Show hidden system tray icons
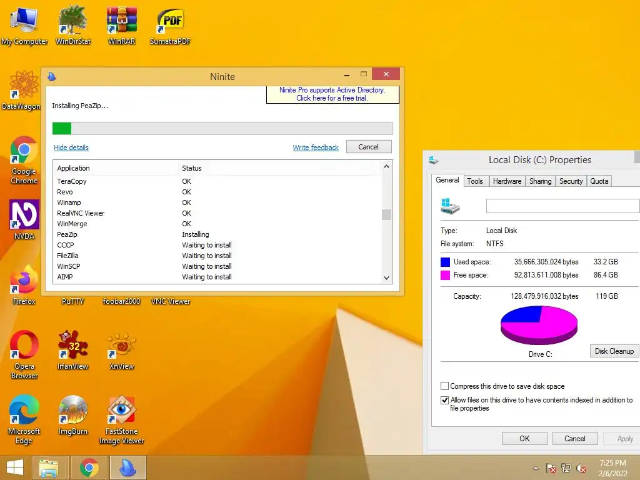Screen dimensions: 640x480 (536, 468)
